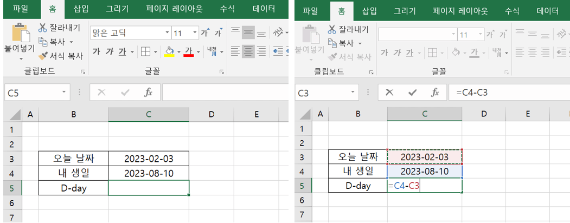Expand the Paste options arrow, left window

[21, 59]
